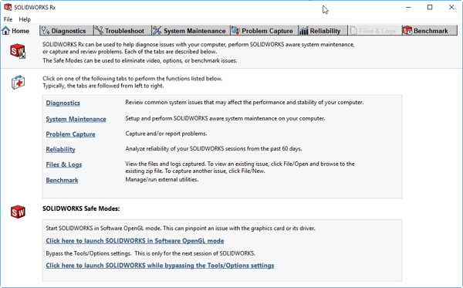Click the 'Setup and perform SOLIDWORKS aware' description

pos(225,118)
